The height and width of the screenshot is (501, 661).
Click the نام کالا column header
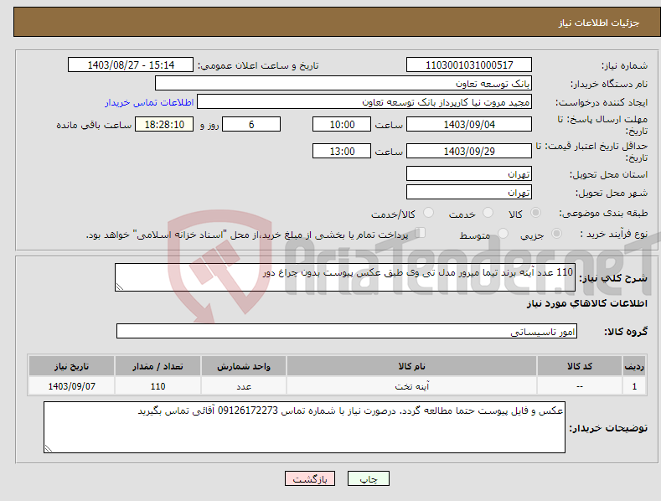[x=411, y=366]
